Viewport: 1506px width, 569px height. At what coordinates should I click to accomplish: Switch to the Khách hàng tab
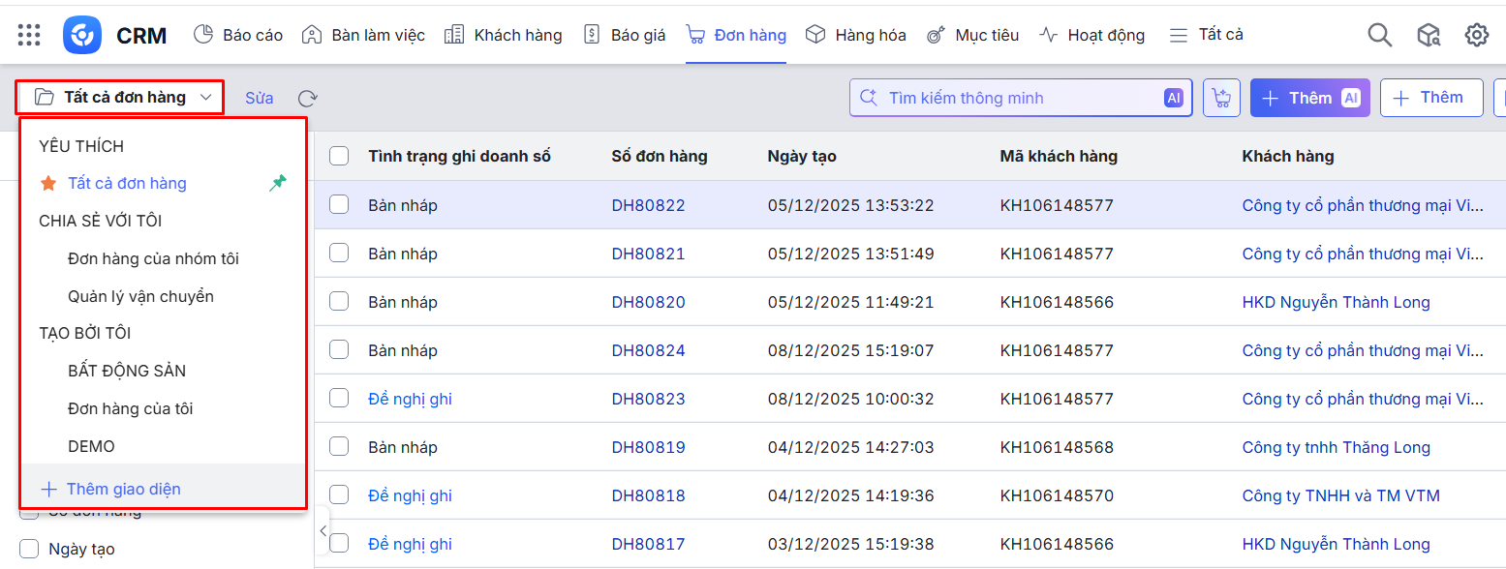point(504,35)
